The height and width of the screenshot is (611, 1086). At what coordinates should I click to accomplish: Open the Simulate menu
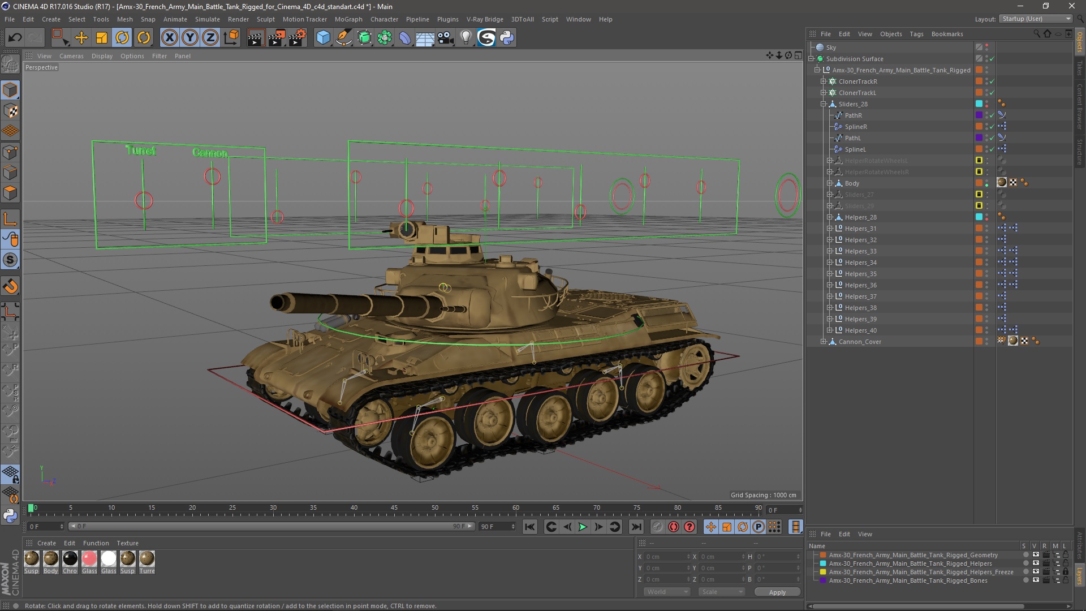click(208, 19)
